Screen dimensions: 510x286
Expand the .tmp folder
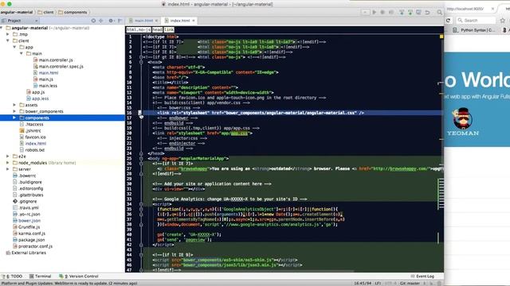8,34
